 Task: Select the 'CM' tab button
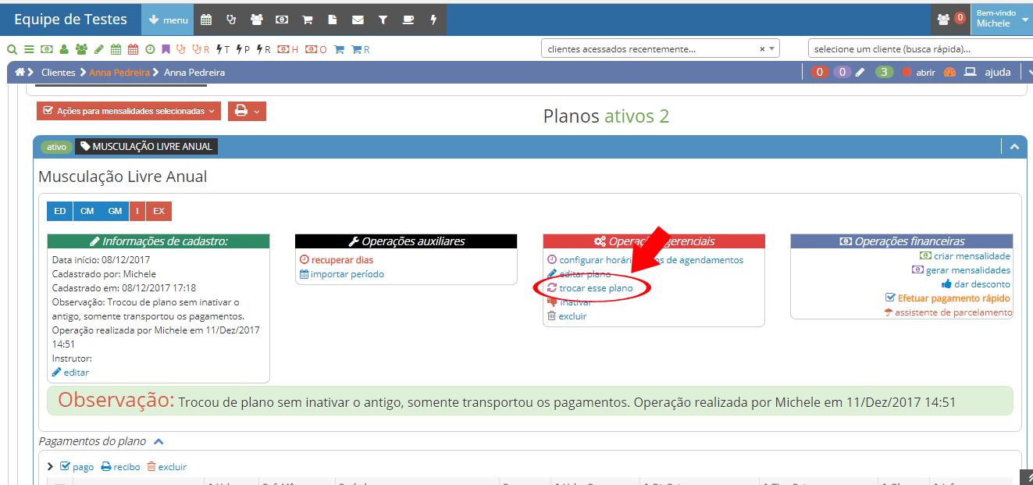[87, 211]
